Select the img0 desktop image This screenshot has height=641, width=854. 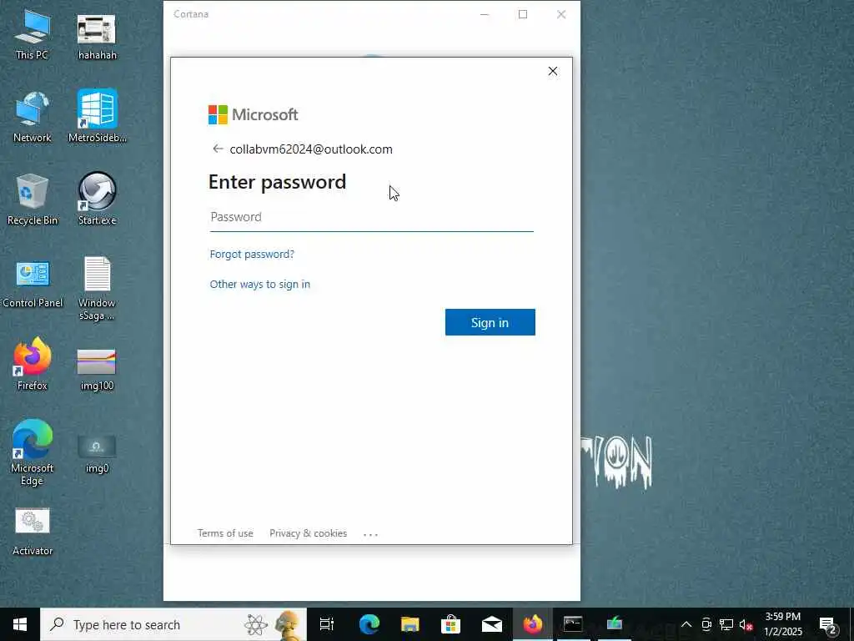pyautogui.click(x=97, y=453)
